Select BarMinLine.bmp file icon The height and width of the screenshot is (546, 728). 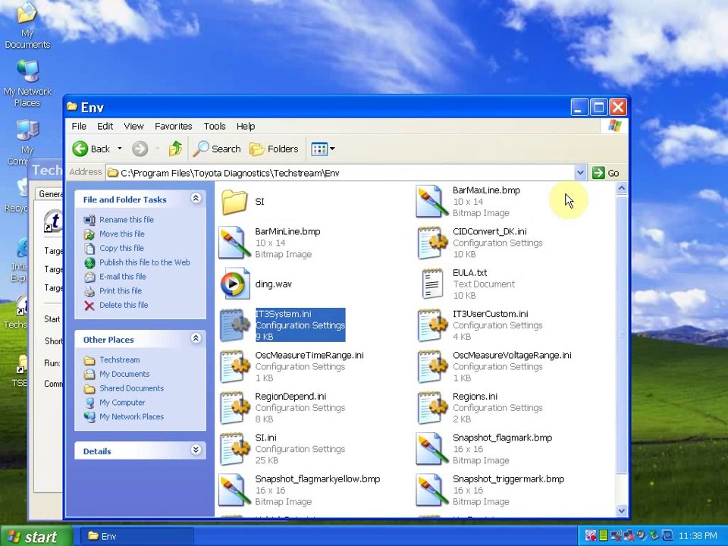[234, 243]
